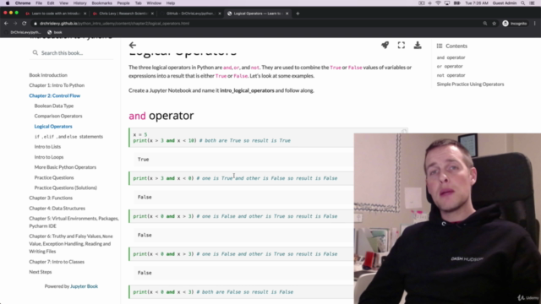This screenshot has width=541, height=304.
Task: Open the download page icon
Action: tap(418, 45)
